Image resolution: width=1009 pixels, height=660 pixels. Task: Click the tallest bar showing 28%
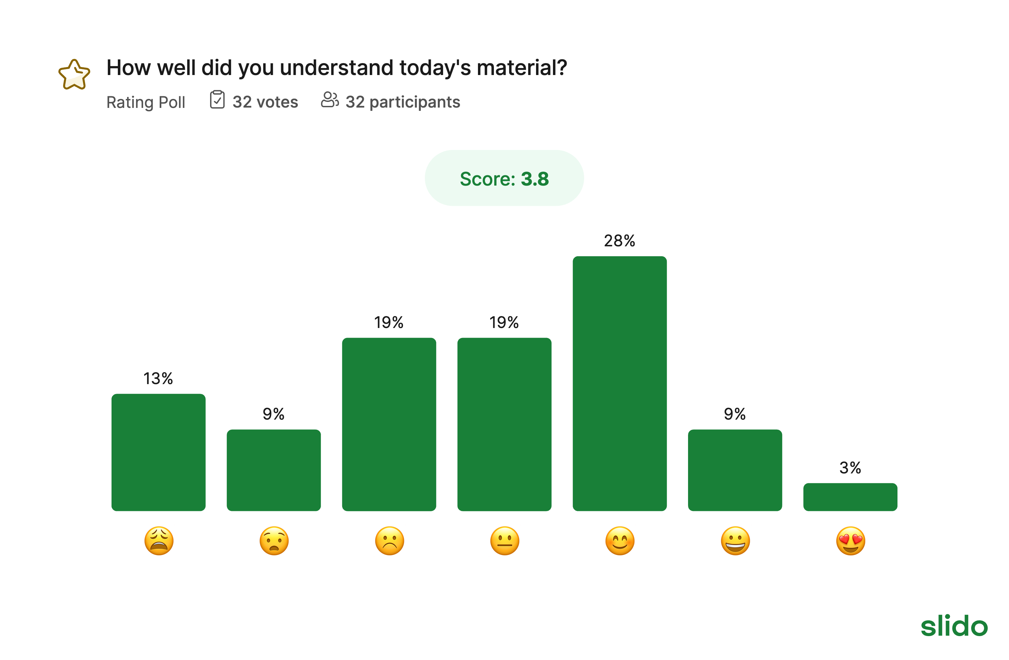click(619, 383)
